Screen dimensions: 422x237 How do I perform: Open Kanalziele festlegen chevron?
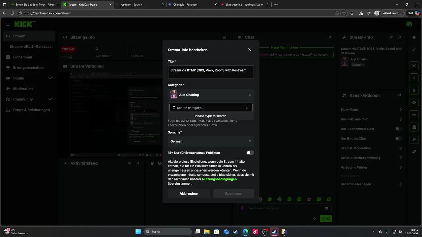[x=401, y=184]
